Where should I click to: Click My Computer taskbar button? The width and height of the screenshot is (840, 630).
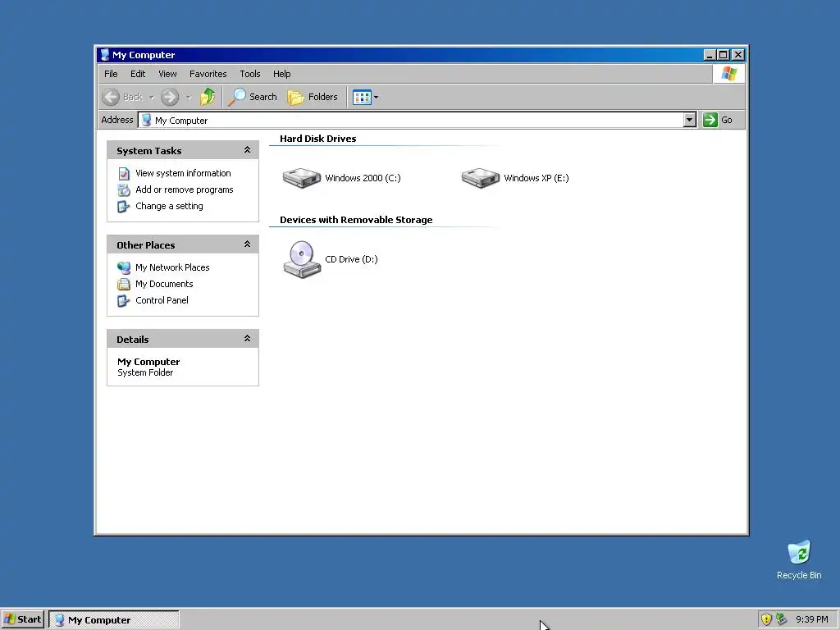click(113, 620)
